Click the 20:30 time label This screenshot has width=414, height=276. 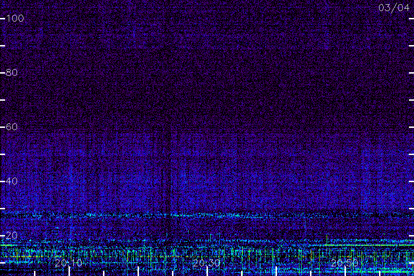click(x=207, y=263)
